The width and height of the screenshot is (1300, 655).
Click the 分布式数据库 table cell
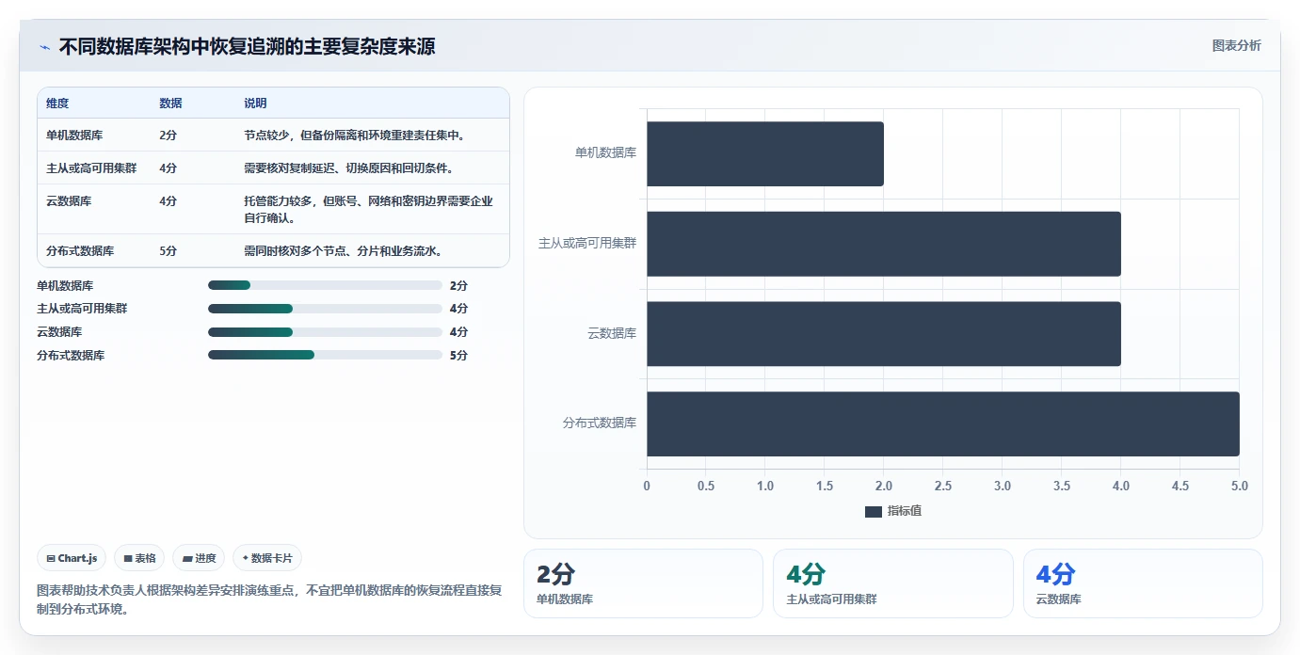click(80, 251)
